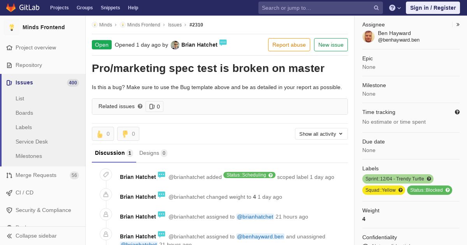The width and height of the screenshot is (467, 245).
Task: Click Ben Hayward's assignee avatar
Action: [x=369, y=37]
